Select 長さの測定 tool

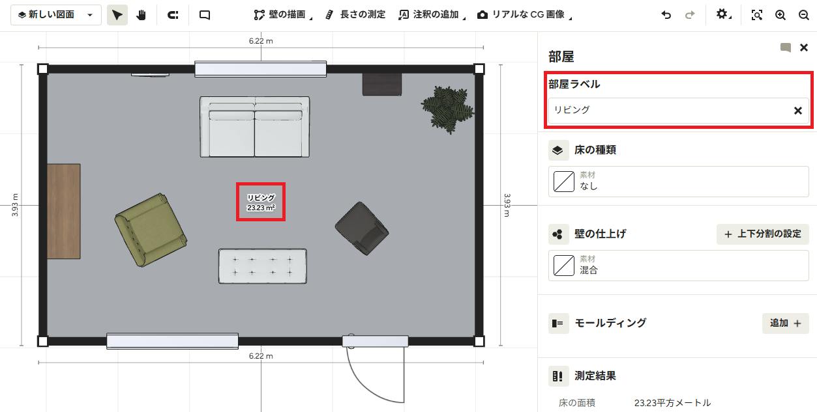tap(355, 14)
